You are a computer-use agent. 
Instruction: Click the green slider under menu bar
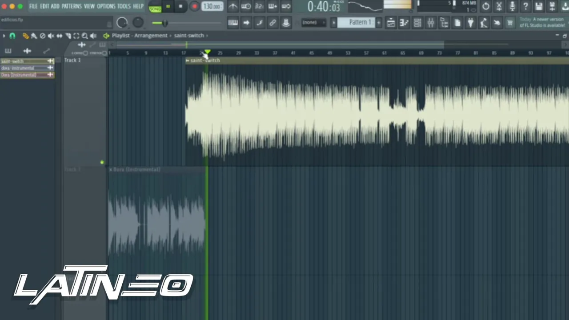tap(187, 23)
